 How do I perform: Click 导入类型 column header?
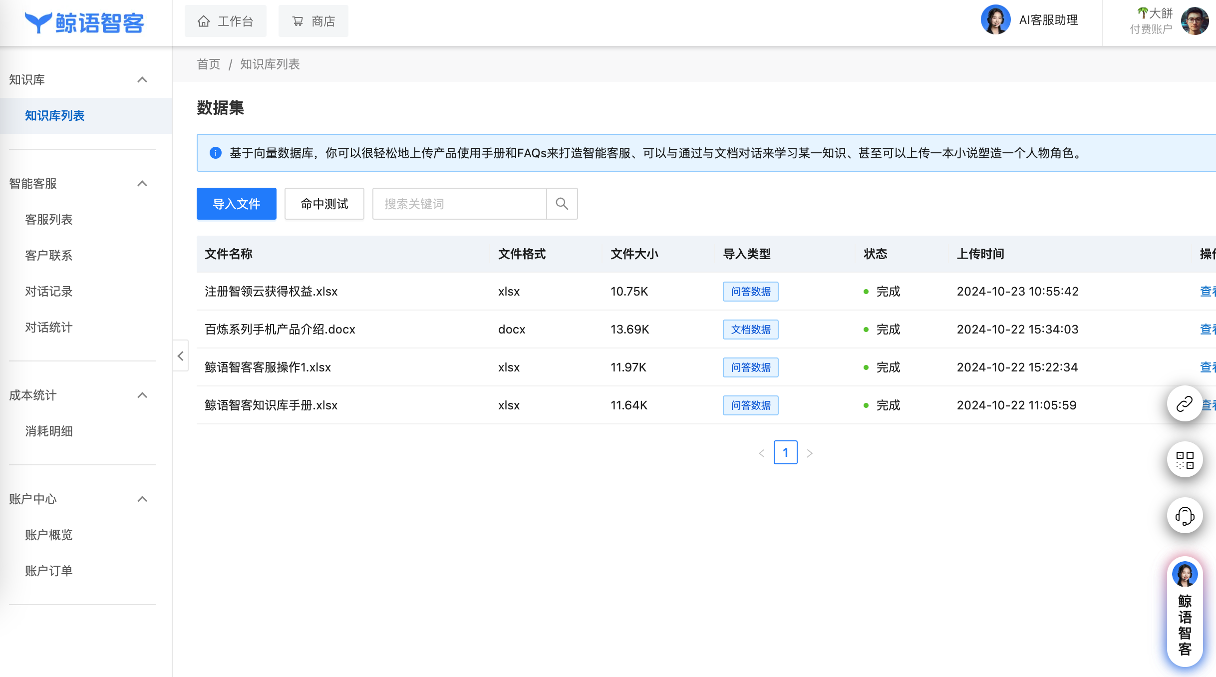[747, 254]
